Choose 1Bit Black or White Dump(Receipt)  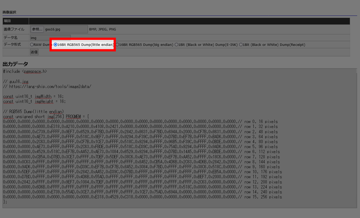(x=241, y=45)
